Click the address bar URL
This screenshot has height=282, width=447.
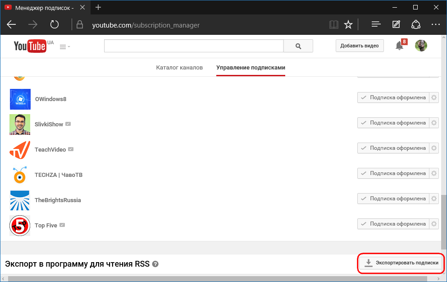146,25
